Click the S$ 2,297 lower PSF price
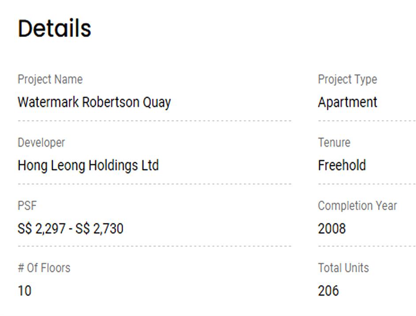Screen dimensions: 416x316 pyautogui.click(x=41, y=229)
